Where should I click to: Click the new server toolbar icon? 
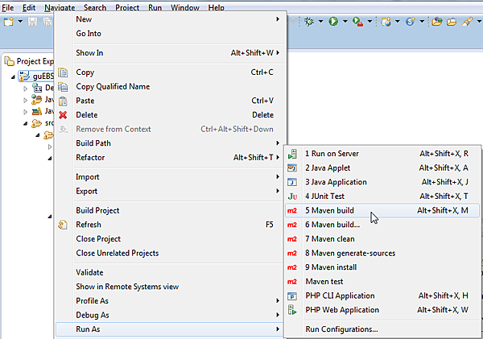(x=386, y=22)
